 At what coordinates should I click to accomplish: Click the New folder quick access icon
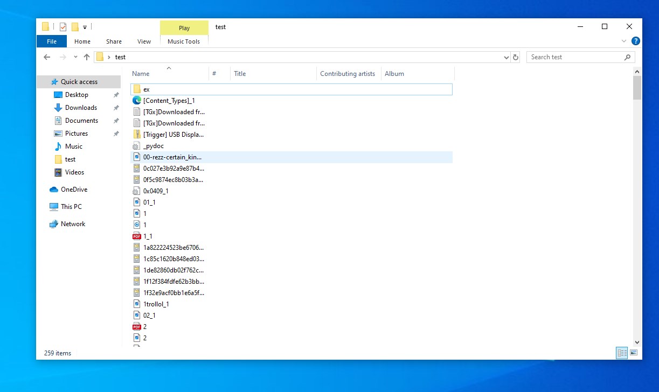tap(75, 26)
